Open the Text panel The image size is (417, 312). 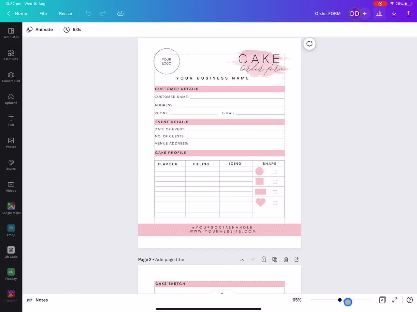[x=11, y=121]
